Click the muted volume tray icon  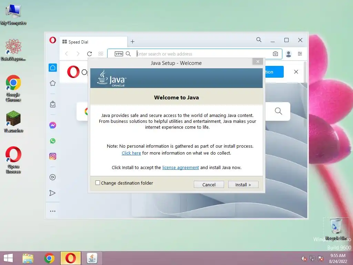(304, 258)
